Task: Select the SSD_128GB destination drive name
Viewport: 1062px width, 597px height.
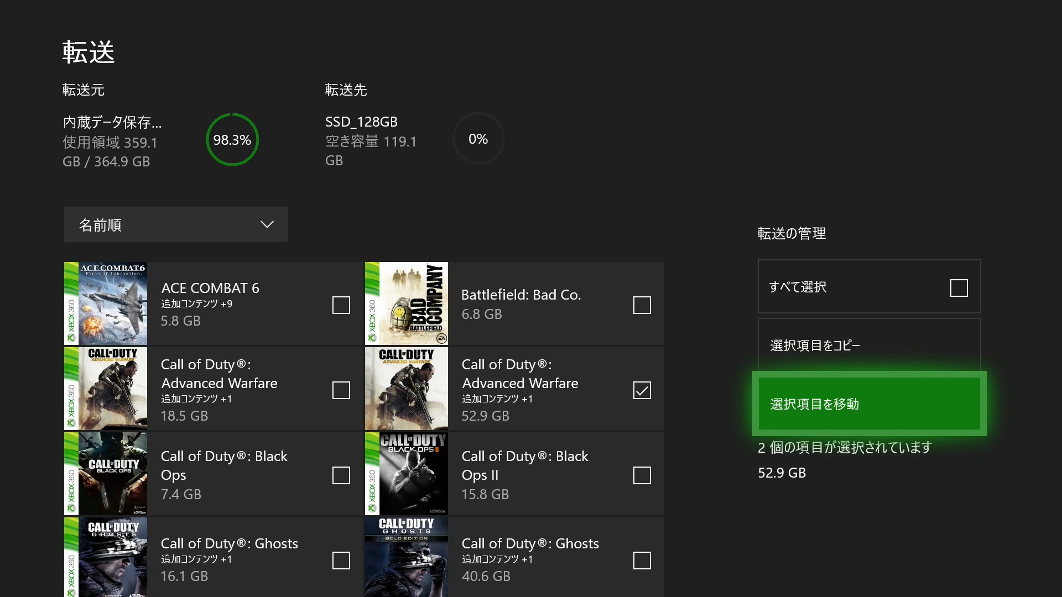Action: (361, 122)
